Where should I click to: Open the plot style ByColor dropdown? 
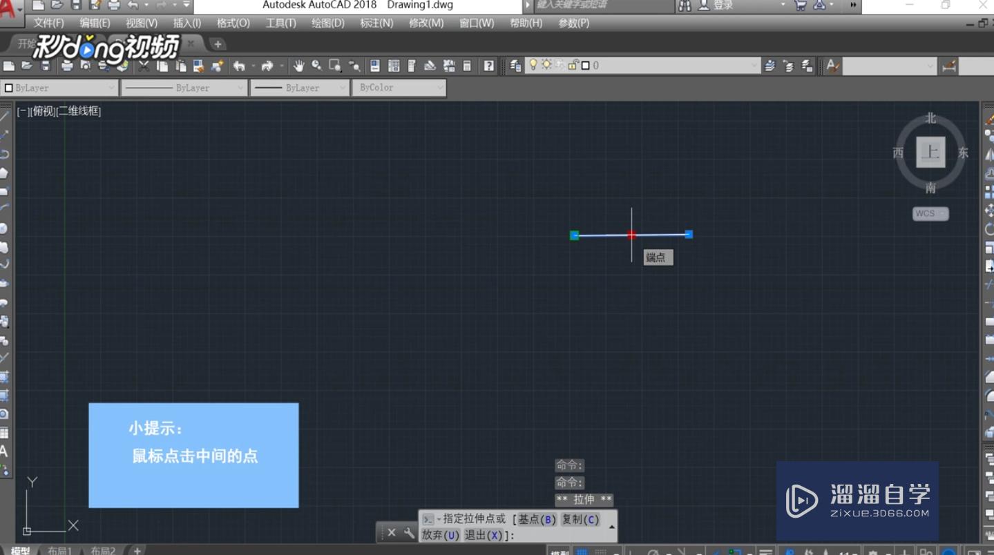(399, 88)
